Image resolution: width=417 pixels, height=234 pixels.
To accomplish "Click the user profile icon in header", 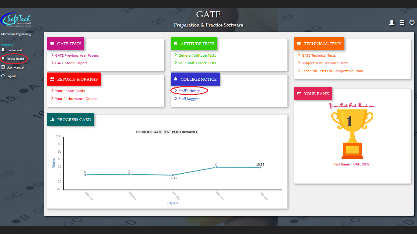I will [x=391, y=23].
